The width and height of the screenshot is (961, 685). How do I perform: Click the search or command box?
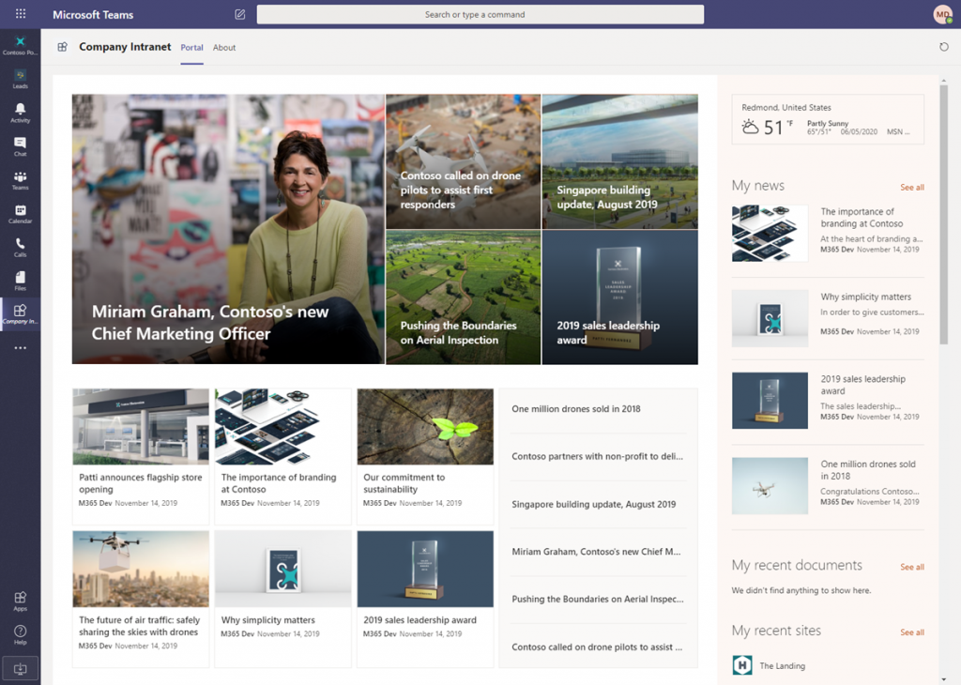coord(480,14)
